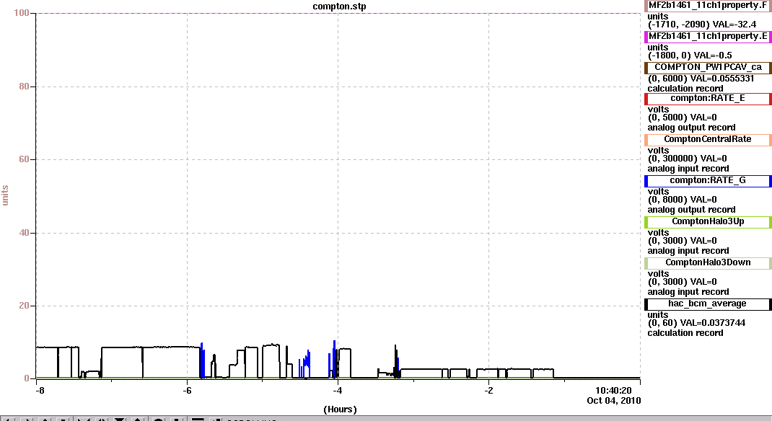Click the 10:40:20 timestamp on the x-axis

pos(613,391)
